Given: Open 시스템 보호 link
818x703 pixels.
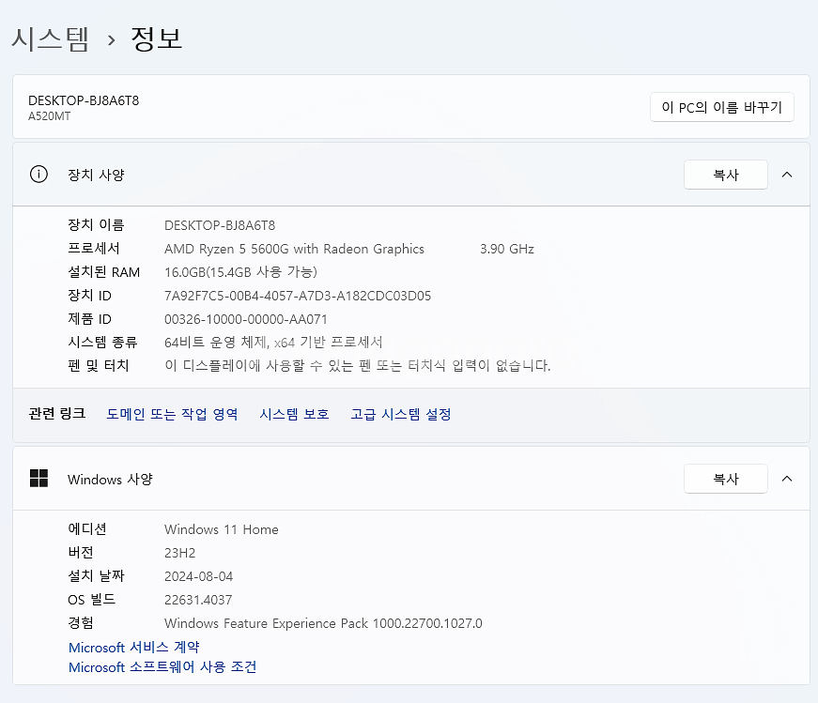Looking at the screenshot, I should click(x=294, y=414).
